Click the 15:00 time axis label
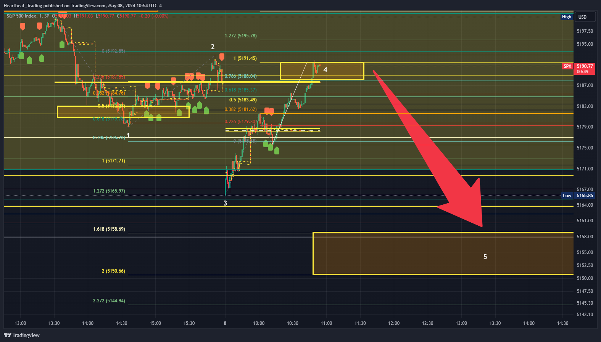This screenshot has width=601, height=342. (x=155, y=323)
